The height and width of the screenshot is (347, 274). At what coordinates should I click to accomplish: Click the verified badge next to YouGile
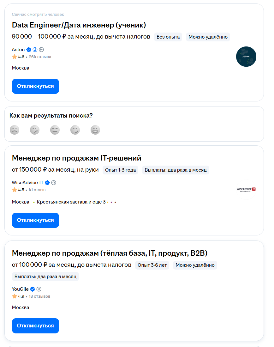[x=33, y=289]
